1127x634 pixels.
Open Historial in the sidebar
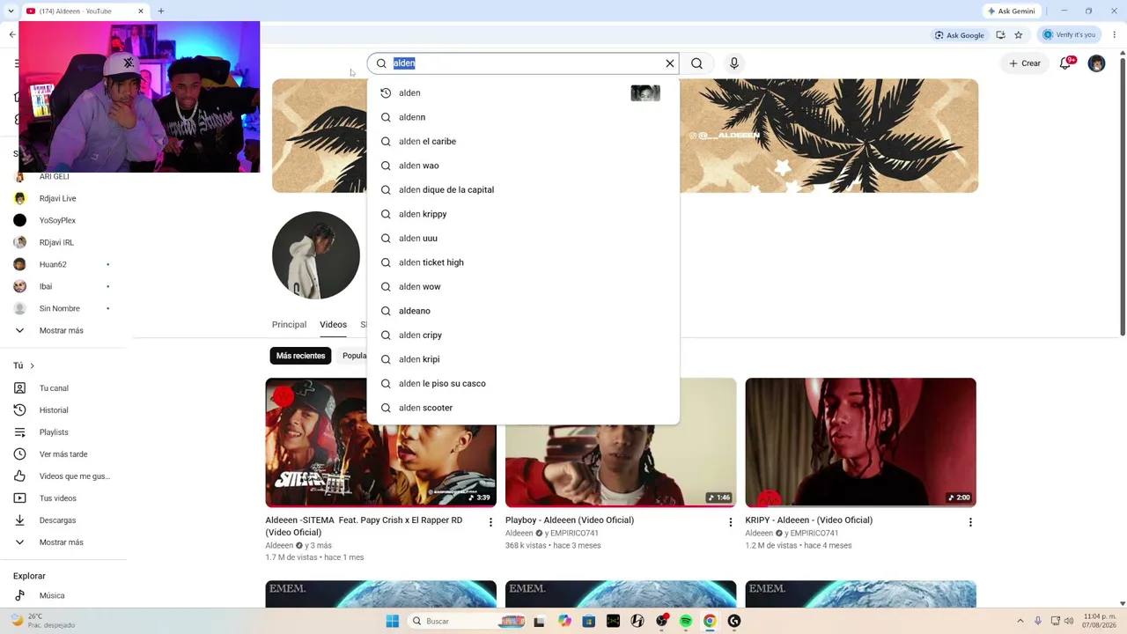tap(63, 410)
